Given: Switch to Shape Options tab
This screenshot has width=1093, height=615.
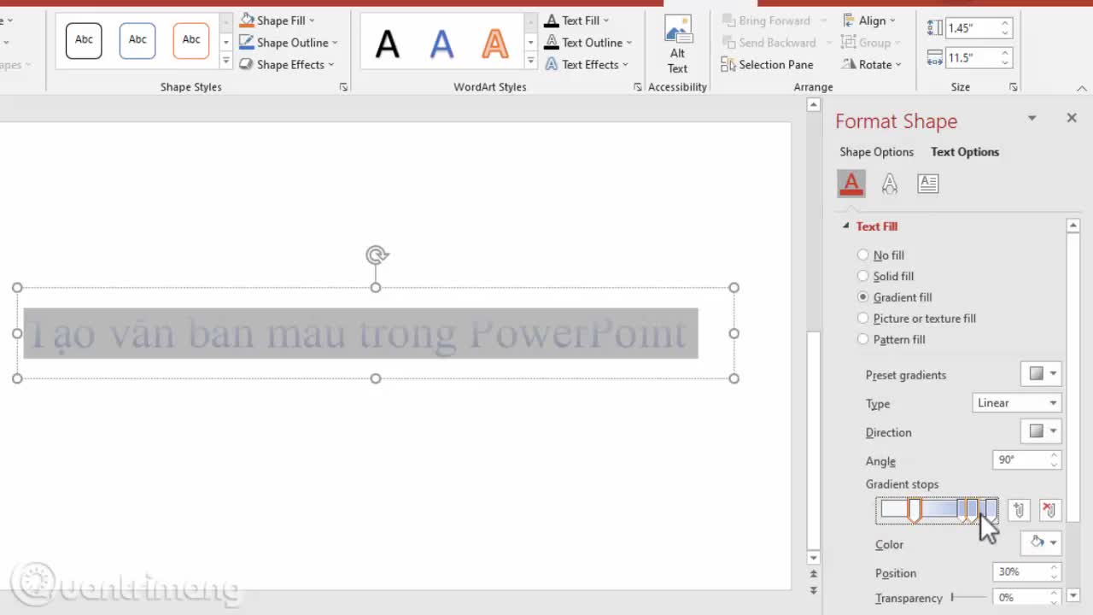Looking at the screenshot, I should coord(876,152).
